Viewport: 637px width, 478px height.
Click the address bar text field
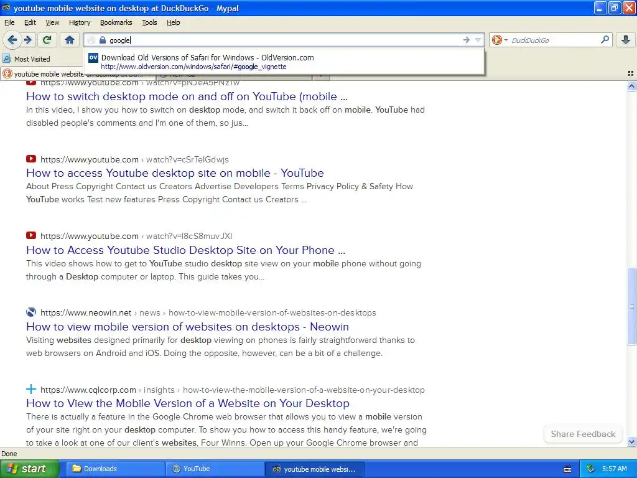[284, 40]
